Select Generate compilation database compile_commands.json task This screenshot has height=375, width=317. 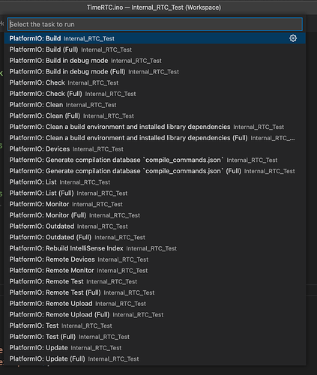pos(154,160)
